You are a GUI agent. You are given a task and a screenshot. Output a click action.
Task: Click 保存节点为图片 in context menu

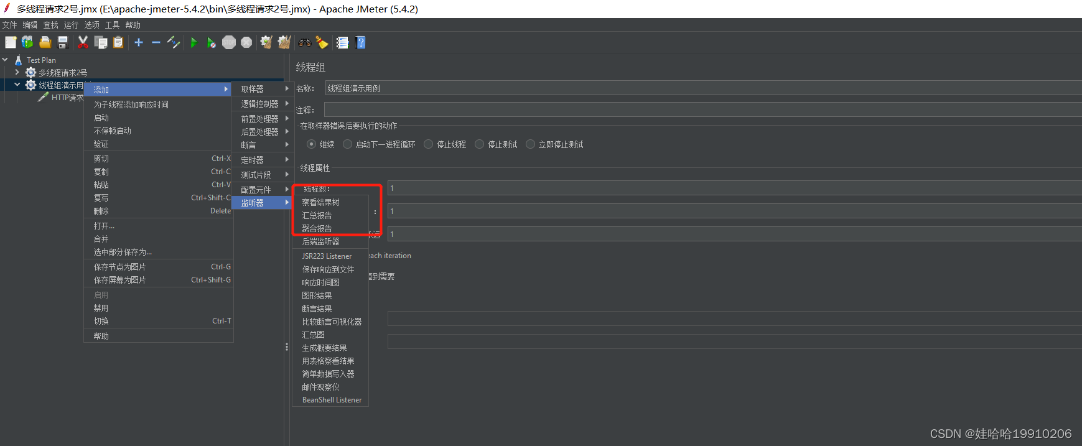(159, 267)
